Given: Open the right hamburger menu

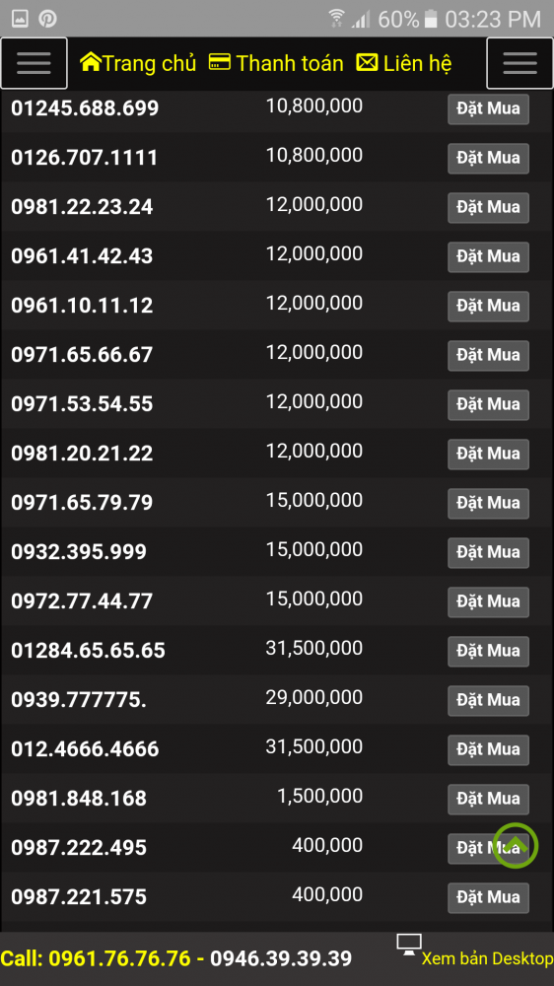Looking at the screenshot, I should [520, 63].
